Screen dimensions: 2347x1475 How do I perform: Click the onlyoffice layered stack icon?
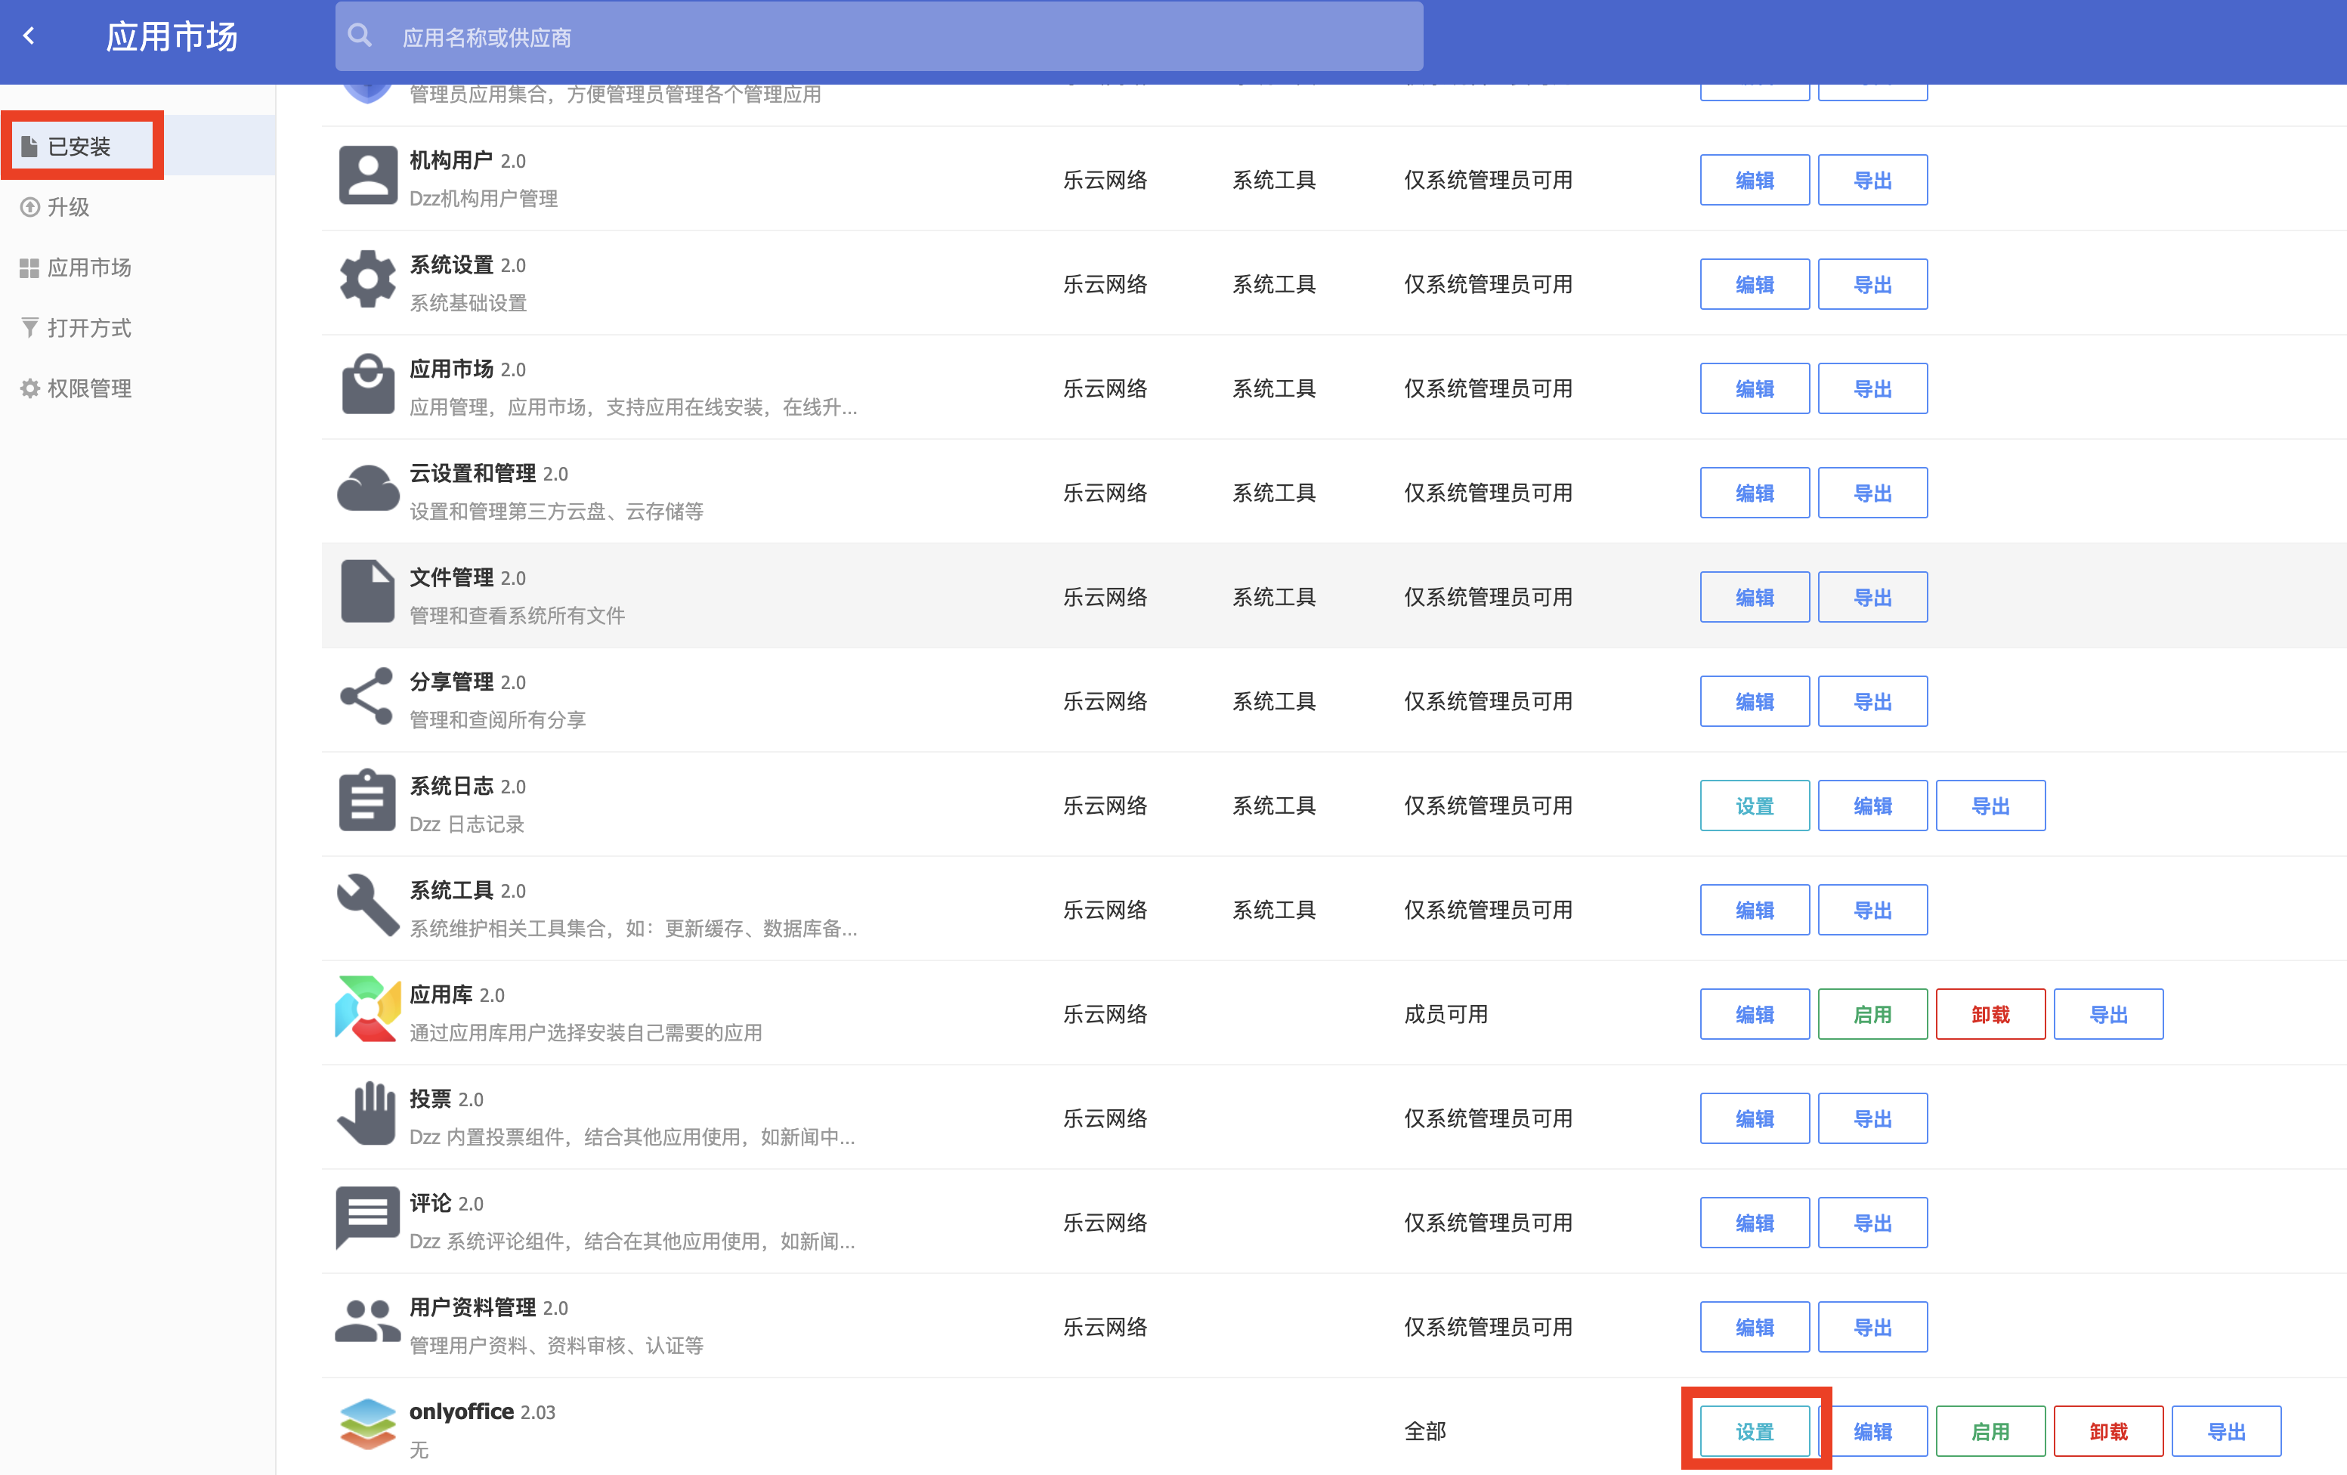click(x=367, y=1427)
